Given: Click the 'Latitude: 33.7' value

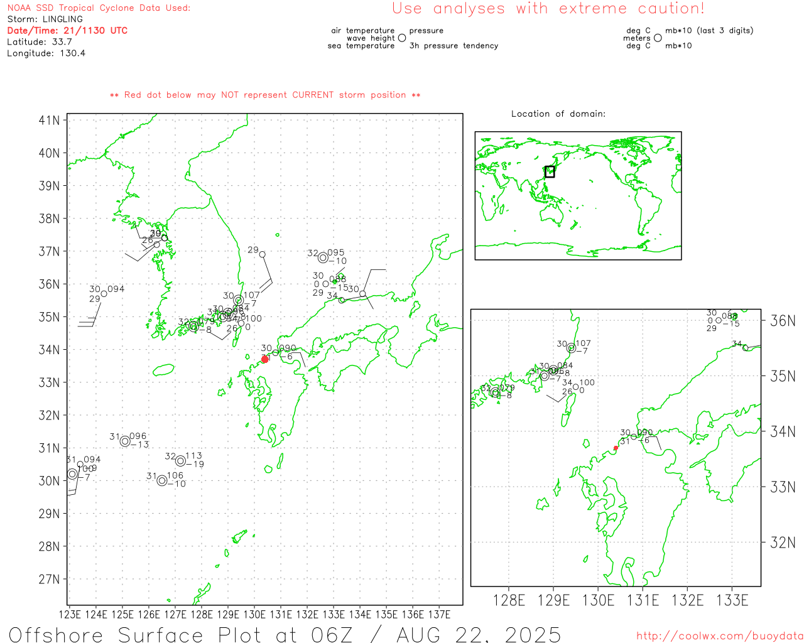Looking at the screenshot, I should (40, 41).
